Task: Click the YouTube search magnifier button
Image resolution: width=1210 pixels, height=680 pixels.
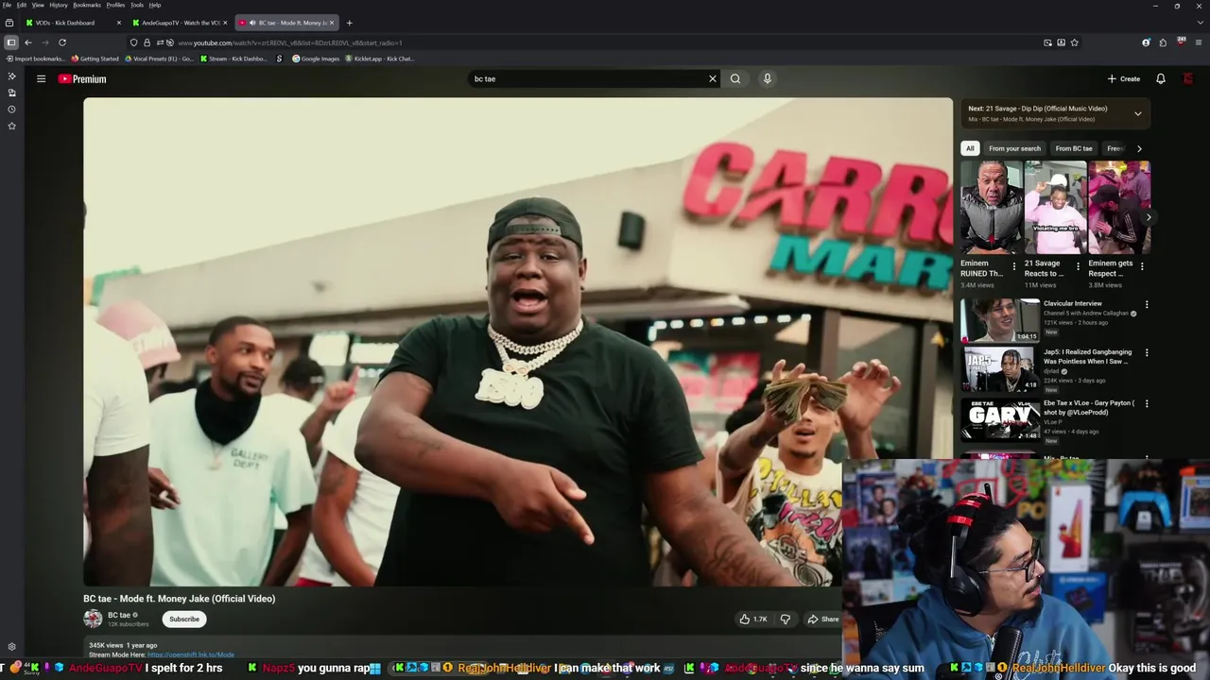Action: [x=735, y=78]
